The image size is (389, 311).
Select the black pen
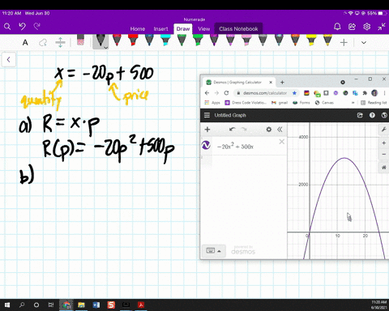tap(100, 40)
